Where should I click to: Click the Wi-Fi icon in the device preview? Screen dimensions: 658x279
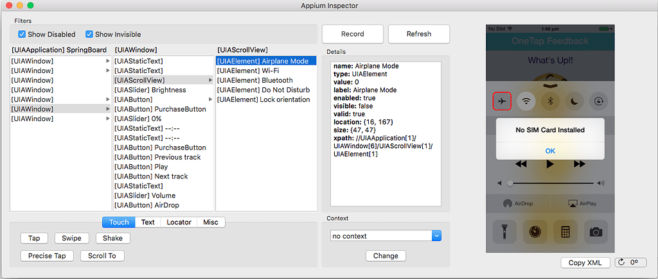pos(526,101)
